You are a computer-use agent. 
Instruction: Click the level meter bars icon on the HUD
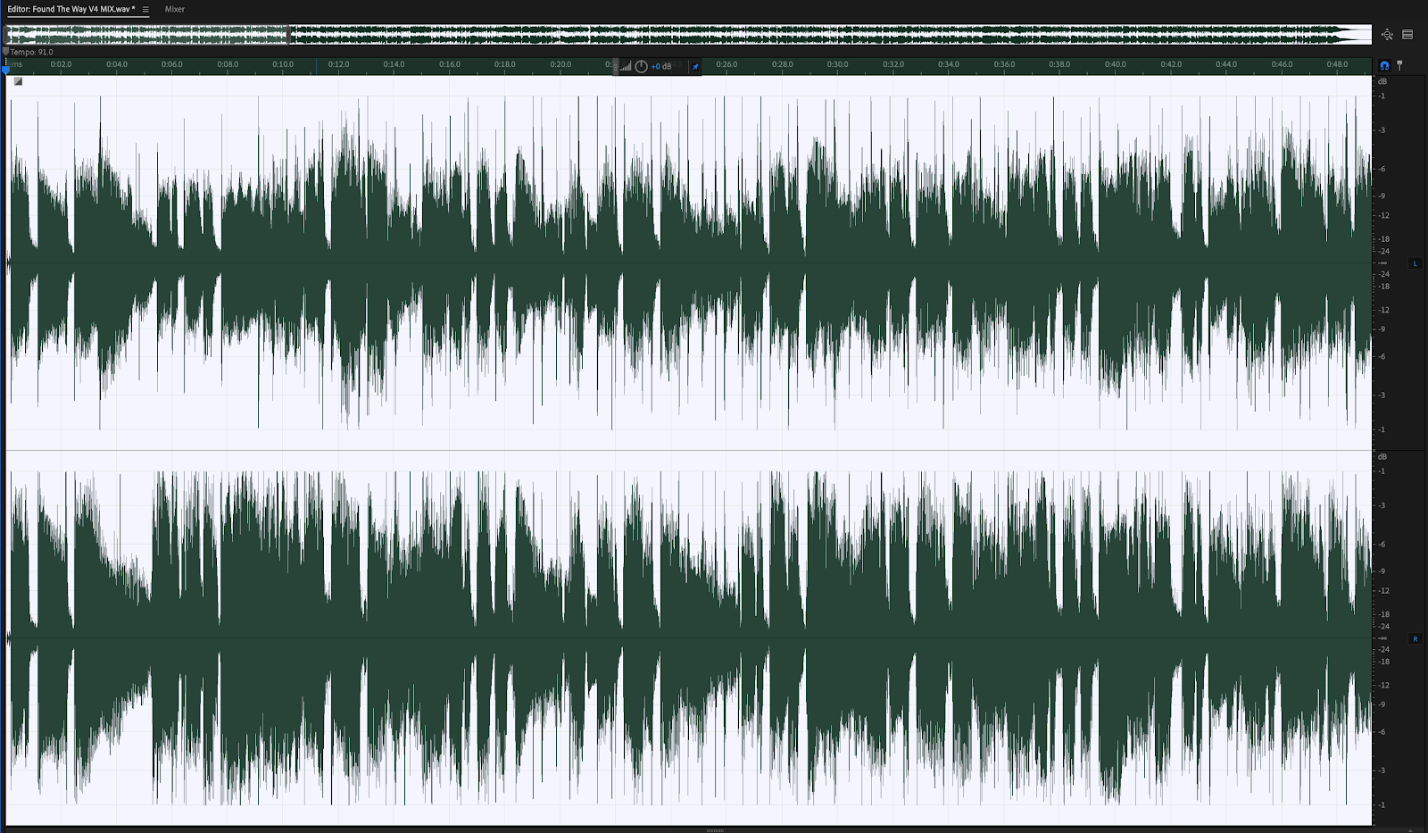tap(626, 66)
